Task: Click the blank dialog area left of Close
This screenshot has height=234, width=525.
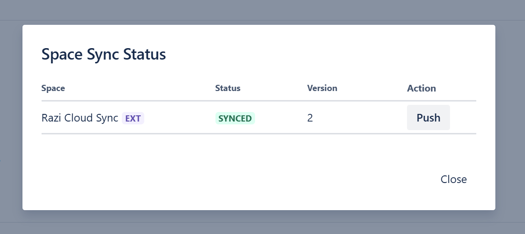Action: pos(239,180)
